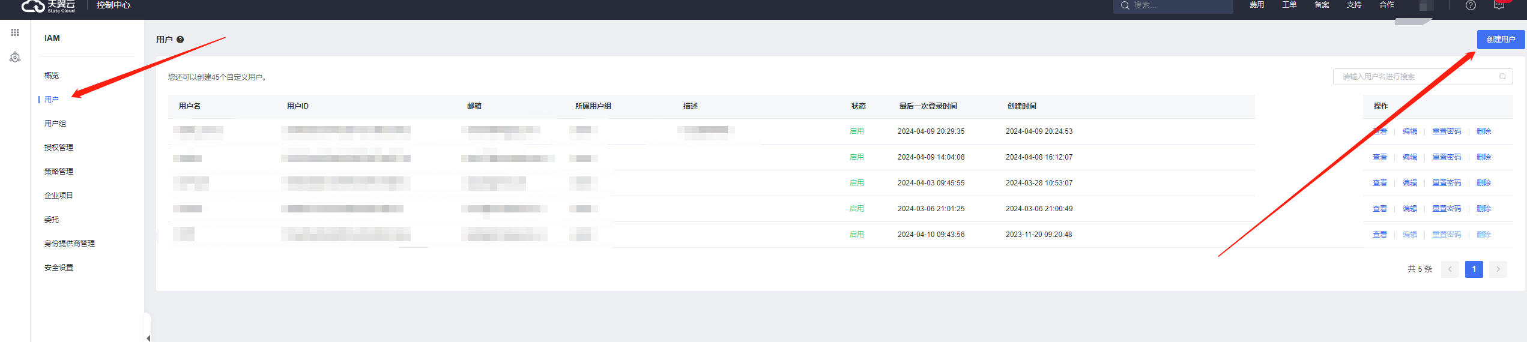Click 删除 on the second user row
The width and height of the screenshot is (1527, 342).
pos(1484,157)
